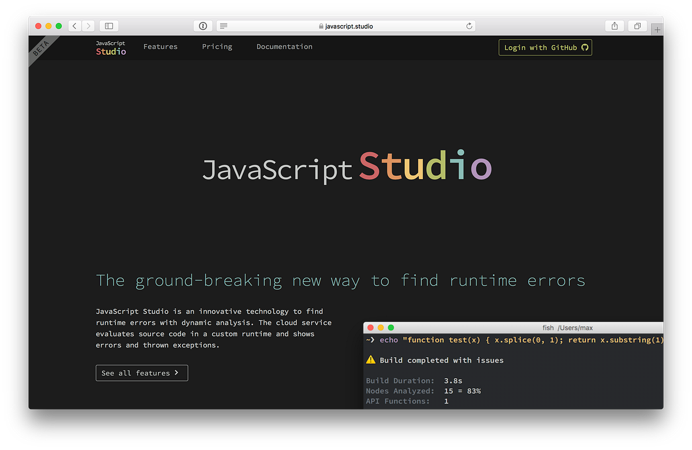Click the See all features button
Image resolution: width=692 pixels, height=450 pixels.
click(x=141, y=373)
